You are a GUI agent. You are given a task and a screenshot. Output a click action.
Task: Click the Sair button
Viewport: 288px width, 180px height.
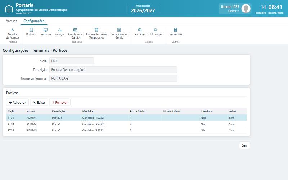[244, 145]
